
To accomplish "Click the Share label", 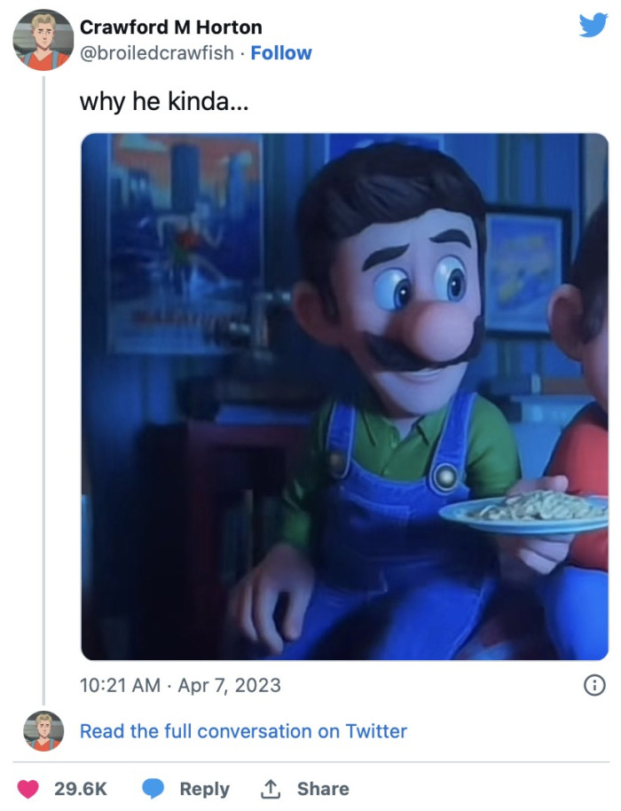I will (x=323, y=789).
